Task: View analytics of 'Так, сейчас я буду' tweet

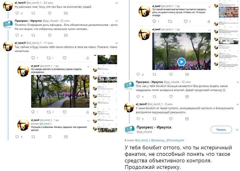Action: (x=87, y=58)
